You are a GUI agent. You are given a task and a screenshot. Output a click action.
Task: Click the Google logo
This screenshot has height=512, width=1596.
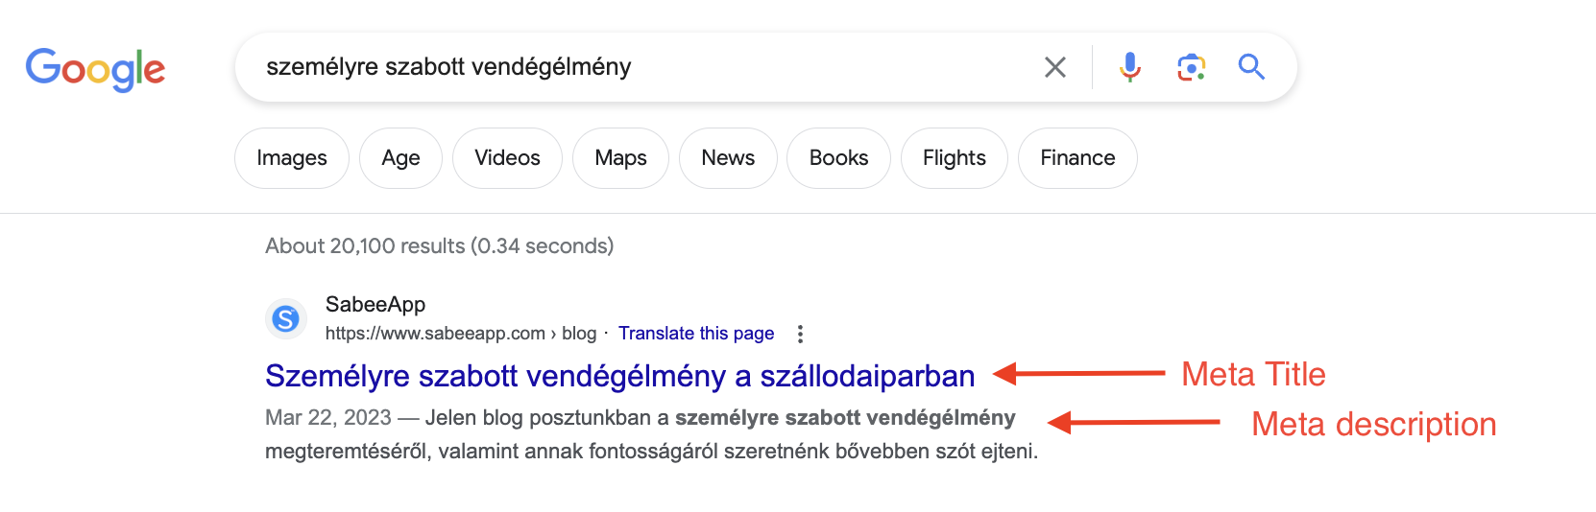pyautogui.click(x=95, y=69)
